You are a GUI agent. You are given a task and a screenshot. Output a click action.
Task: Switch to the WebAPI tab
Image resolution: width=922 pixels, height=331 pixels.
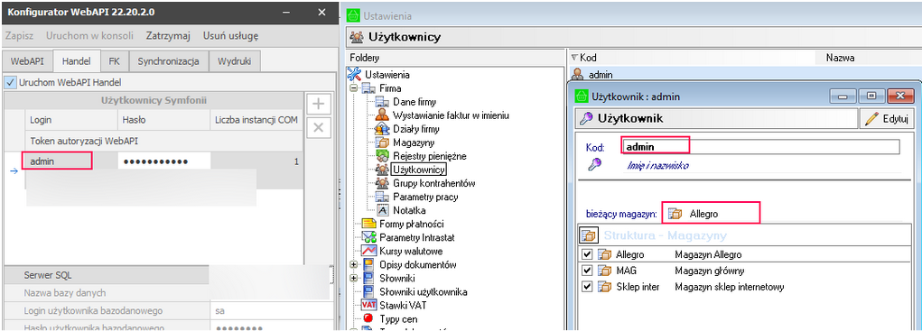click(x=28, y=61)
